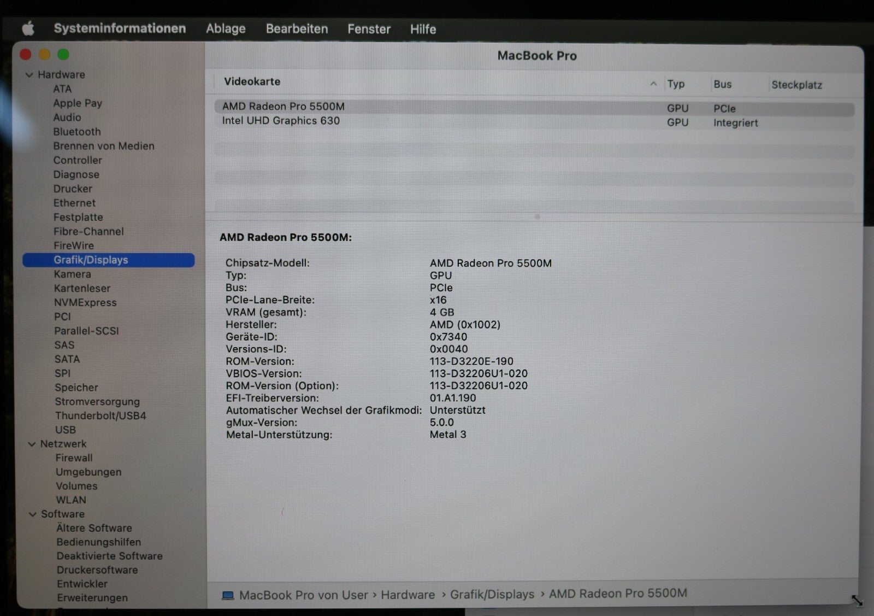Screen dimensions: 874x616
Task: Open the Fenster menu
Action: click(x=369, y=28)
